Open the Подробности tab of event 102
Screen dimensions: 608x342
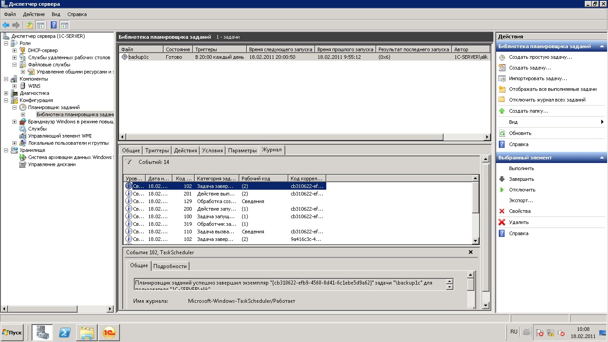pyautogui.click(x=170, y=266)
